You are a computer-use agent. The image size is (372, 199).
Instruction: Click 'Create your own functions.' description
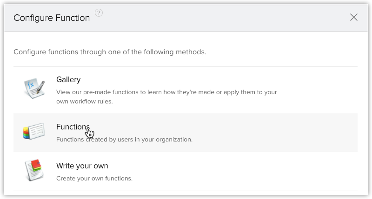coord(94,178)
